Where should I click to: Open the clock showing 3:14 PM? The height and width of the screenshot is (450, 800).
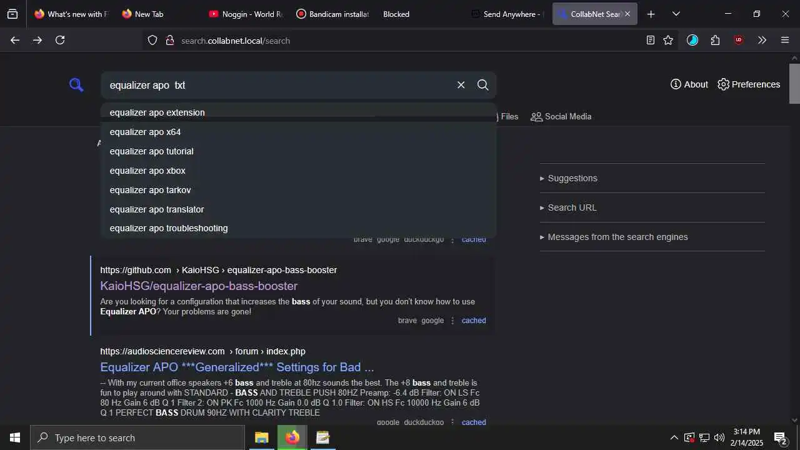click(747, 437)
